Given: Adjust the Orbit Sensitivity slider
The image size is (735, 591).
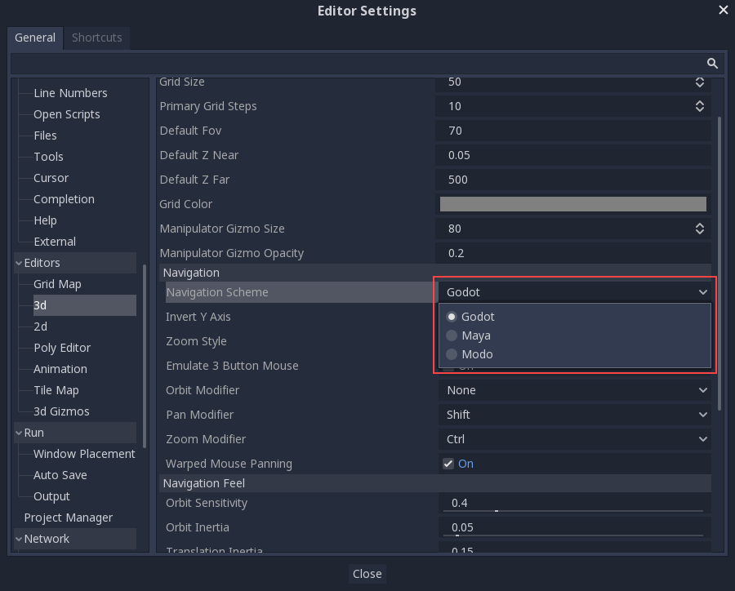Looking at the screenshot, I should [496, 510].
